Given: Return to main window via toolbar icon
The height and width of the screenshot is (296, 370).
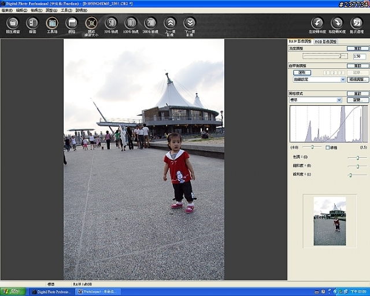Looking at the screenshot, I should point(13,23).
